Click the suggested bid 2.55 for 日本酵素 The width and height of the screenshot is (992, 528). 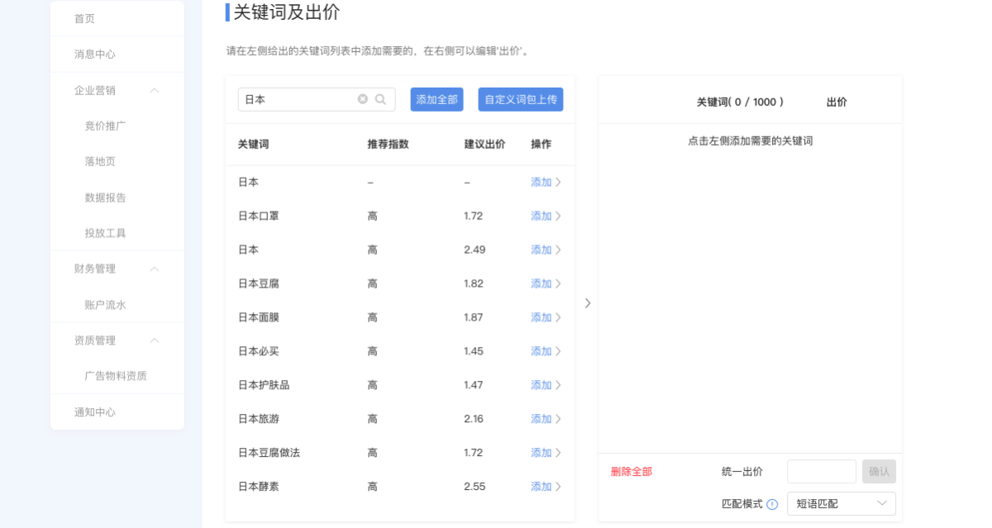tap(475, 487)
